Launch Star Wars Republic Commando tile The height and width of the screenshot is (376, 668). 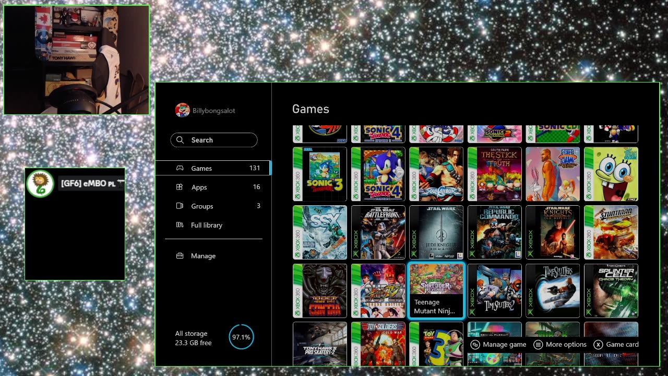pyautogui.click(x=495, y=232)
